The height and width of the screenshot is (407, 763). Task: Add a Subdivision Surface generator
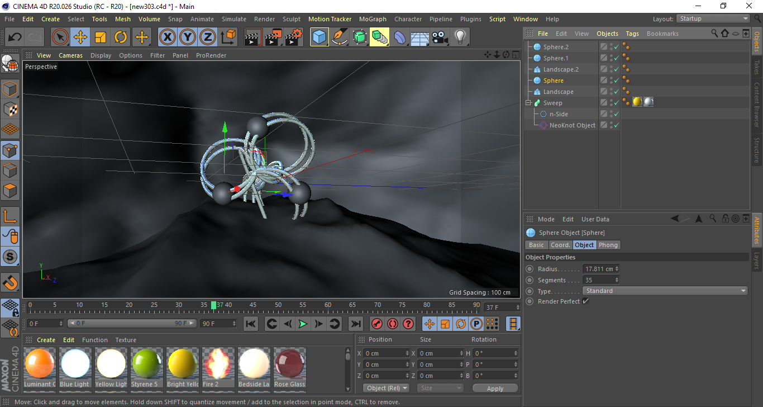tap(360, 37)
